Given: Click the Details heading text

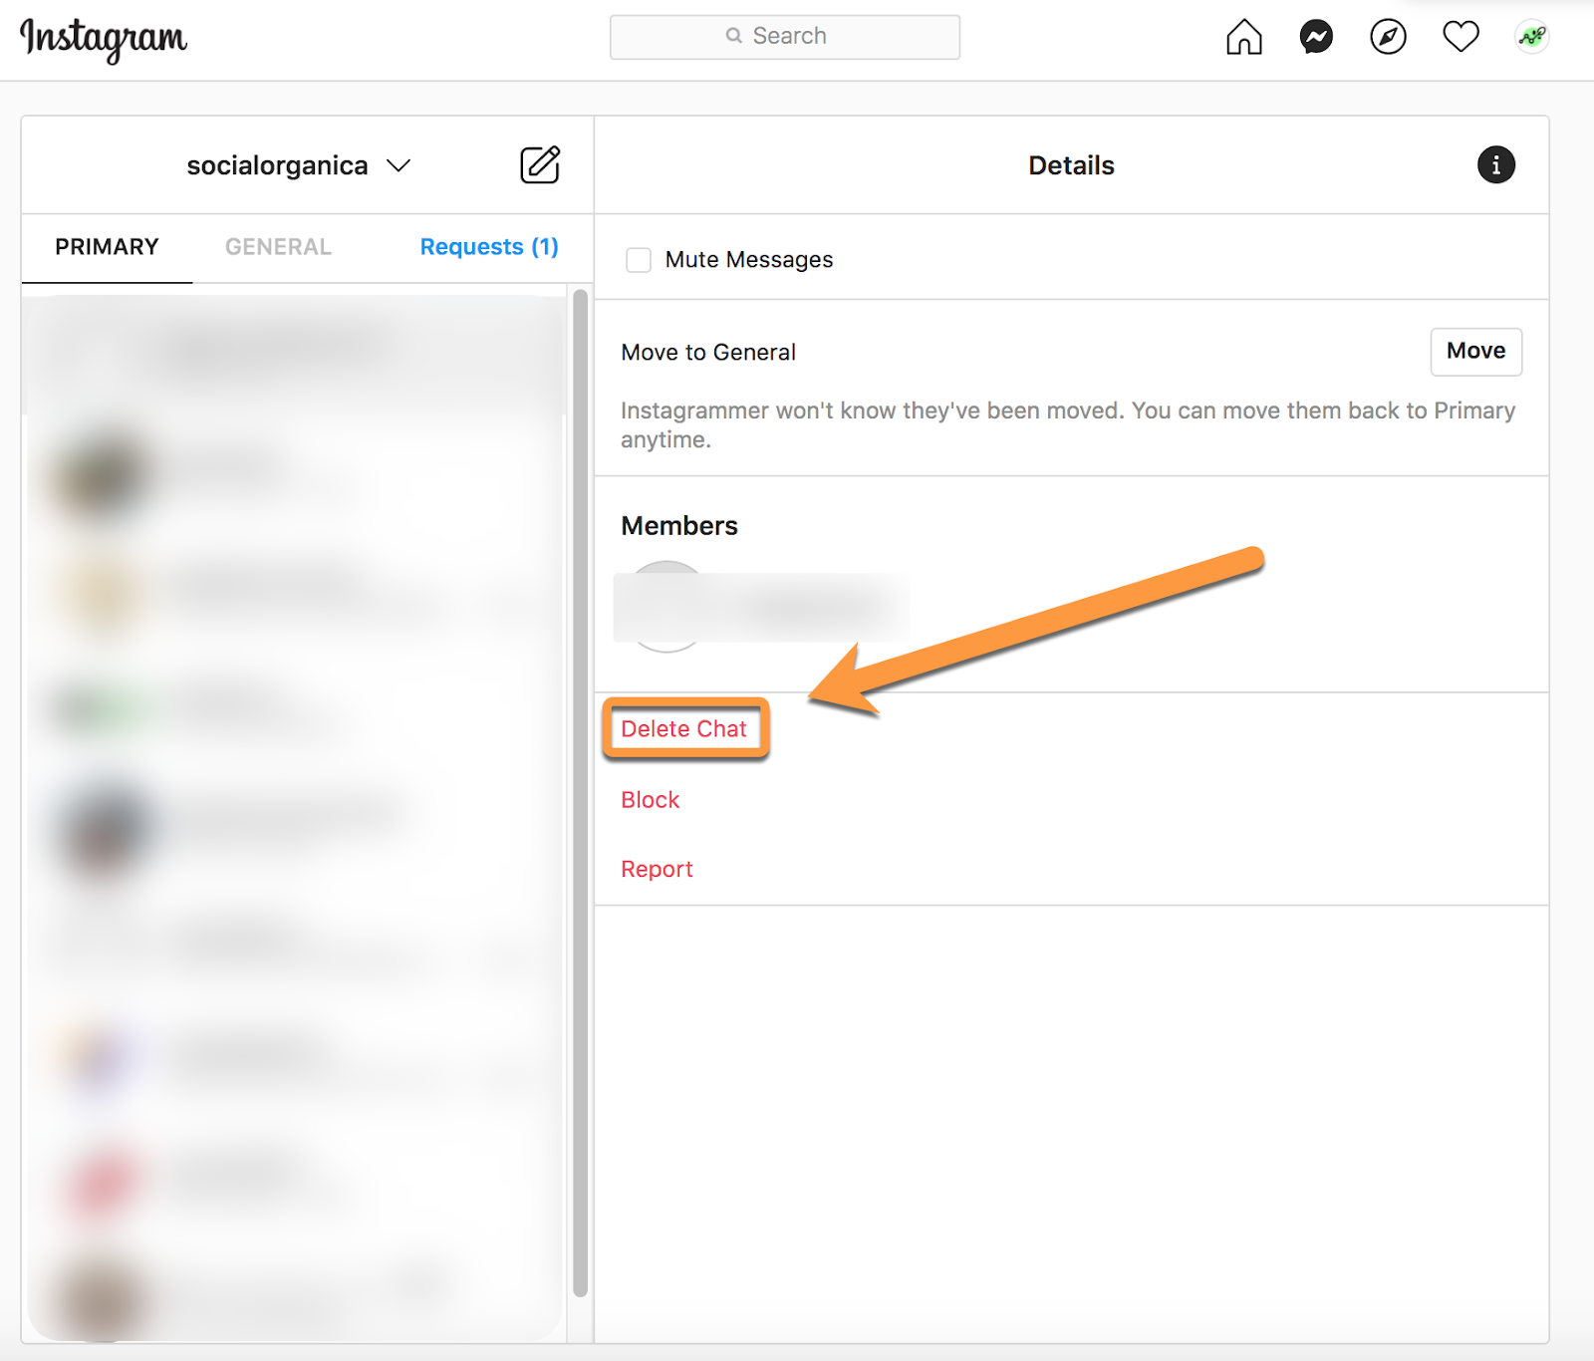Looking at the screenshot, I should click(1071, 165).
